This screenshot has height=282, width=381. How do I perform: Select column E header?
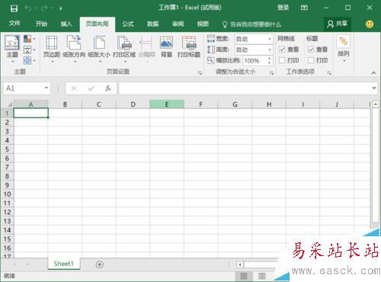point(167,104)
